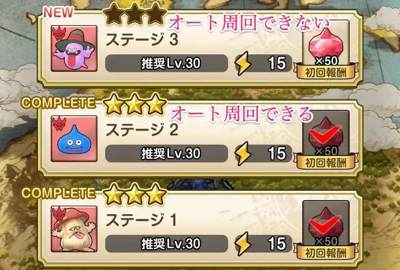Click the NEW badge on Stage 3
This screenshot has height=270, width=400.
pyautogui.click(x=58, y=12)
